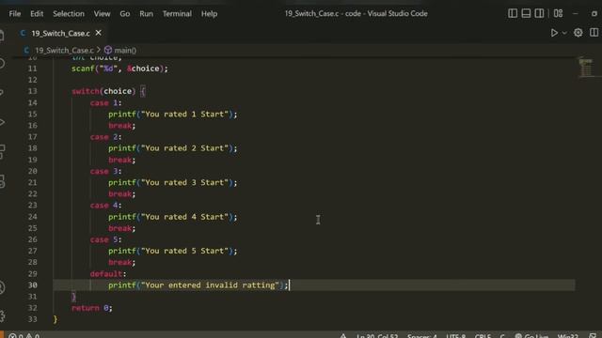
Task: Open the Customize Layout icon
Action: pos(558,13)
